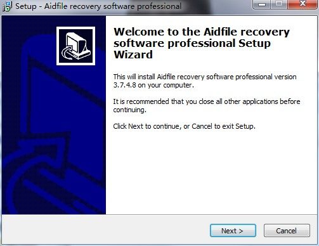Click the greyed-out maximize button
The height and width of the screenshot is (246, 319).
coord(279,4)
